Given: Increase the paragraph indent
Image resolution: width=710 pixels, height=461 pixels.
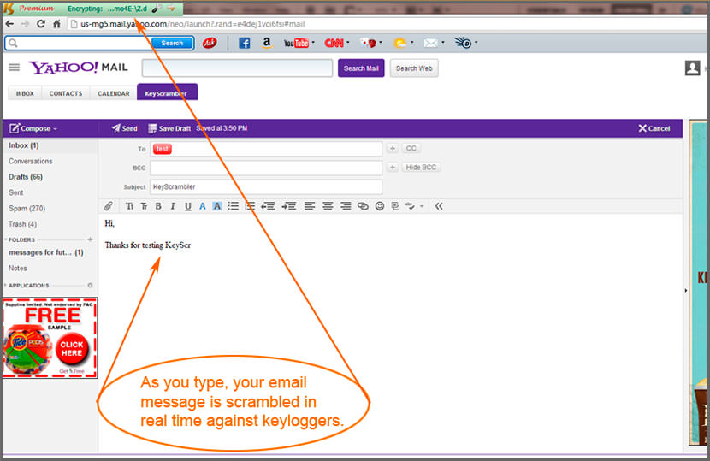Looking at the screenshot, I should [x=289, y=206].
